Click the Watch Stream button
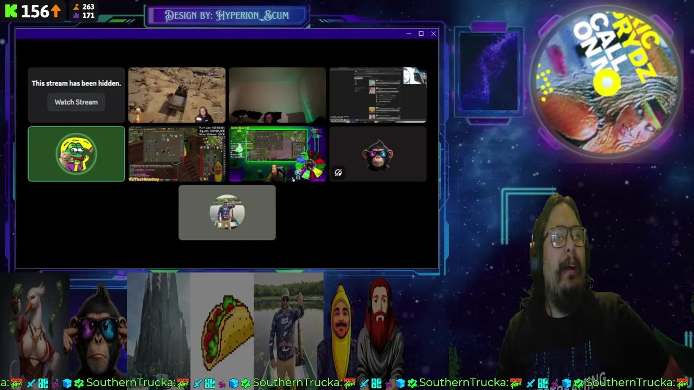694x390 pixels. tap(76, 102)
